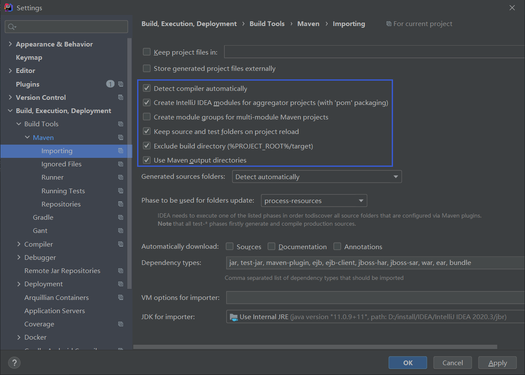This screenshot has width=525, height=375.
Task: Collapse the Build Tools node
Action: tap(19, 124)
